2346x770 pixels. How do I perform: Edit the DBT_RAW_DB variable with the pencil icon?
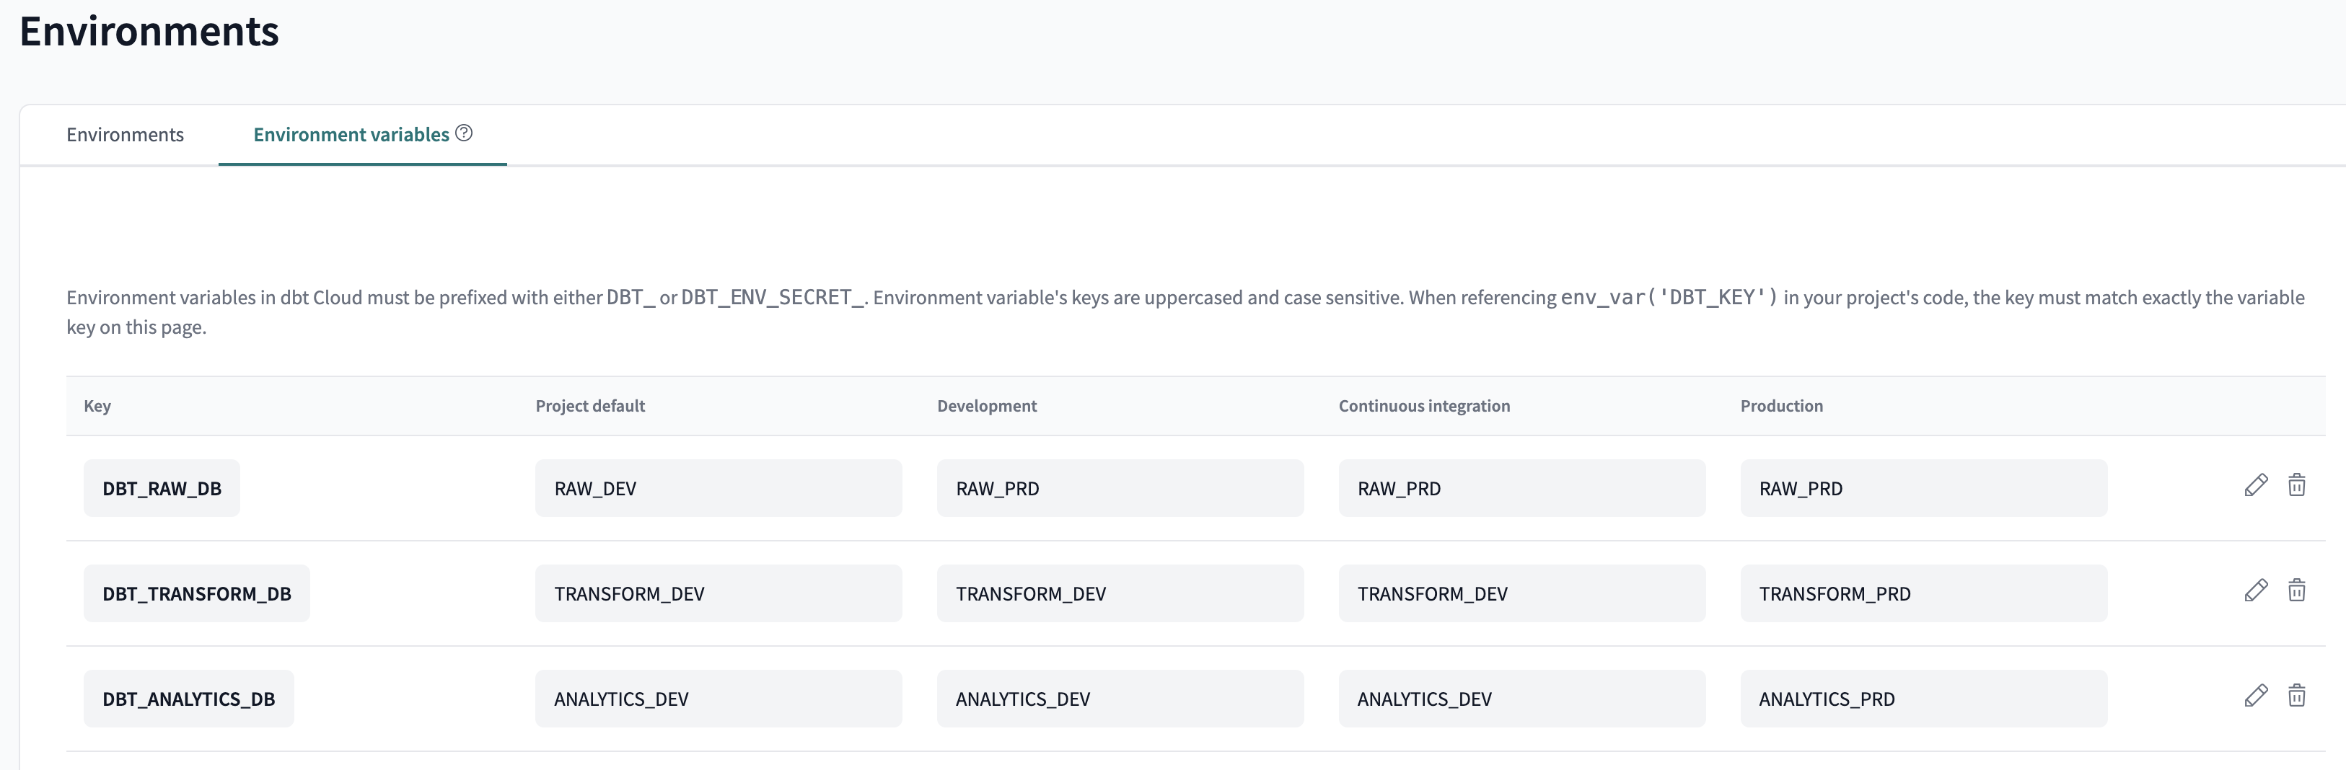[x=2256, y=485]
